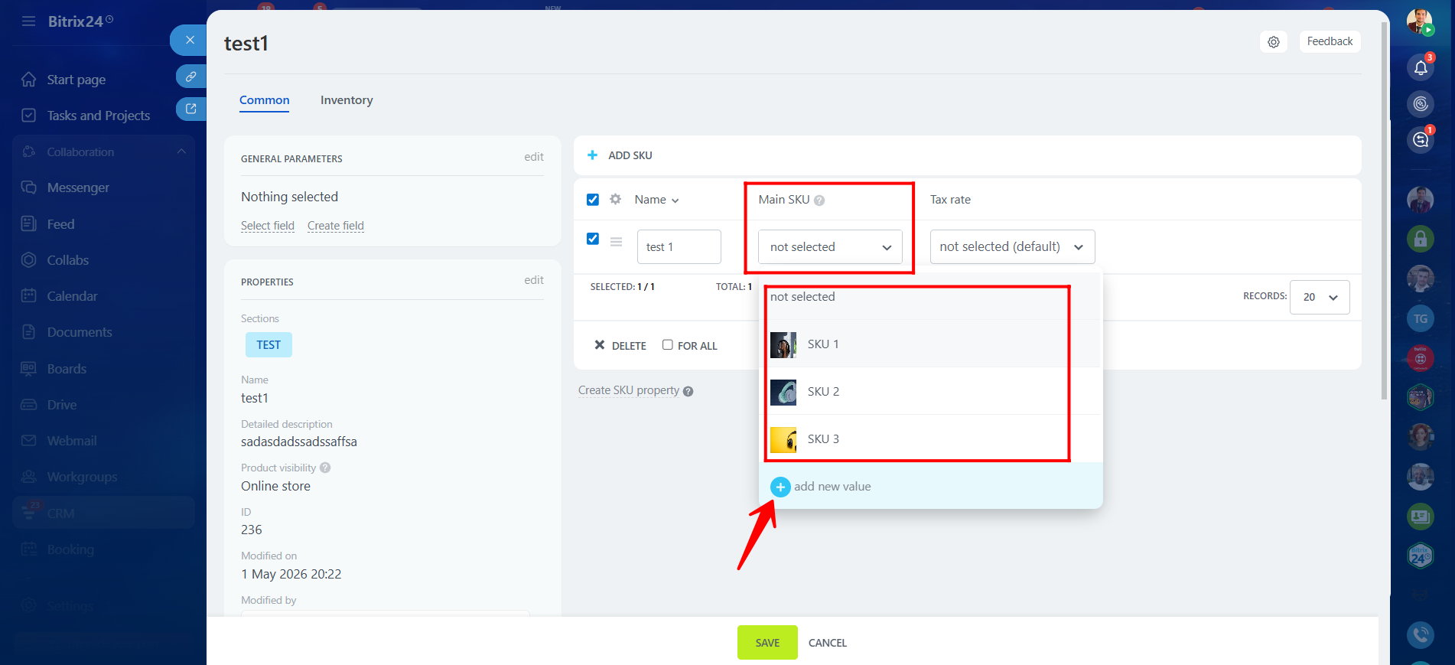This screenshot has height=665, width=1455.
Task: Click the Main SKU help question icon
Action: [x=819, y=200]
